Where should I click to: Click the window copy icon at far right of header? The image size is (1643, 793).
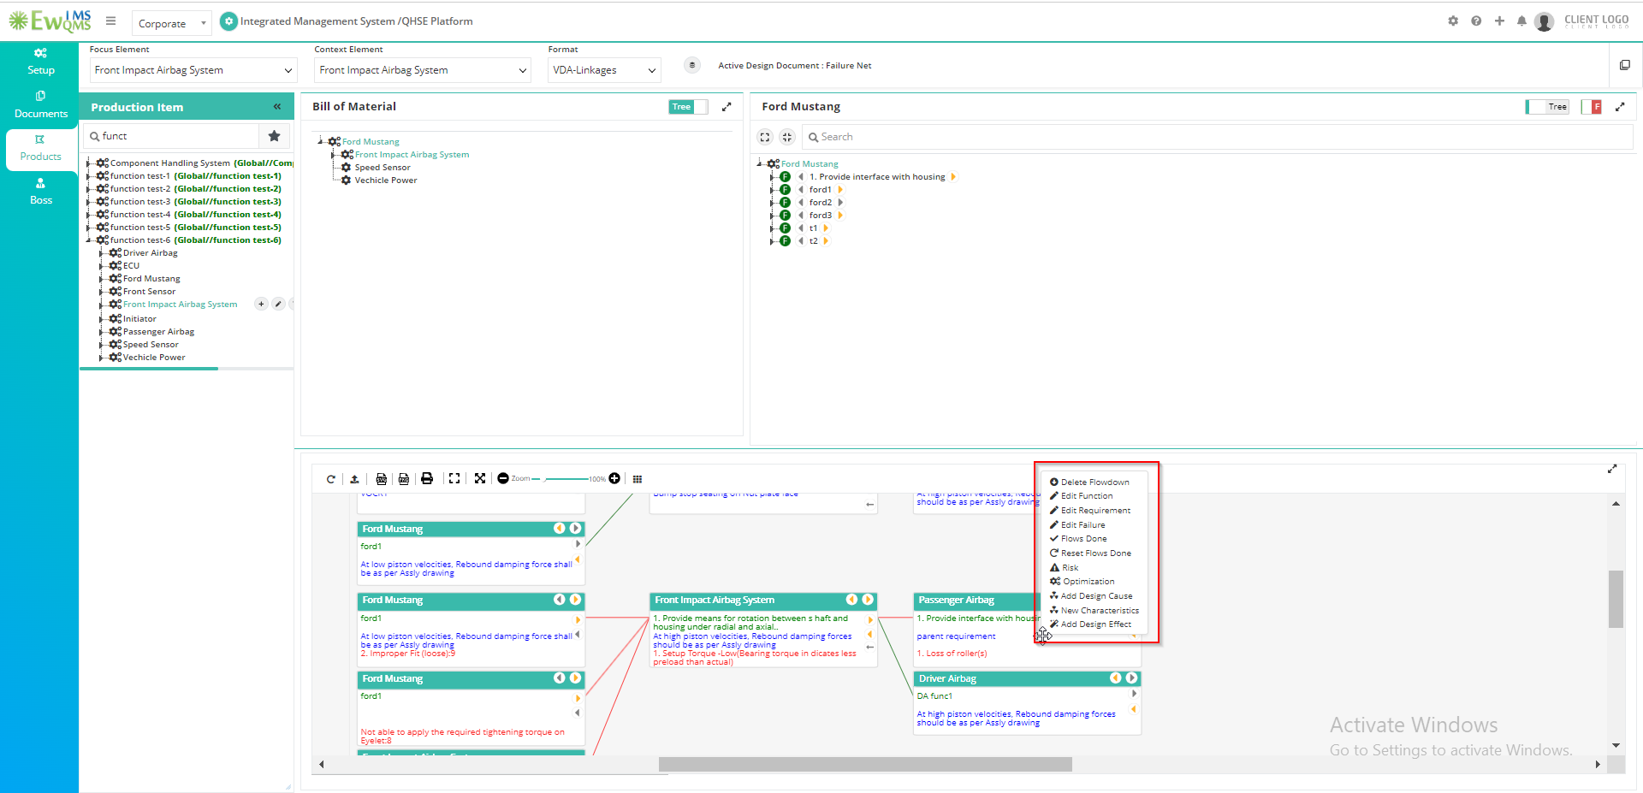coord(1625,65)
